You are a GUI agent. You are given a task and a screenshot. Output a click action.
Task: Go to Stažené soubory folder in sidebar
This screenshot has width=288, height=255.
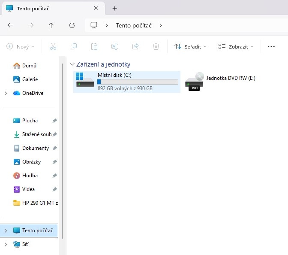(36, 134)
